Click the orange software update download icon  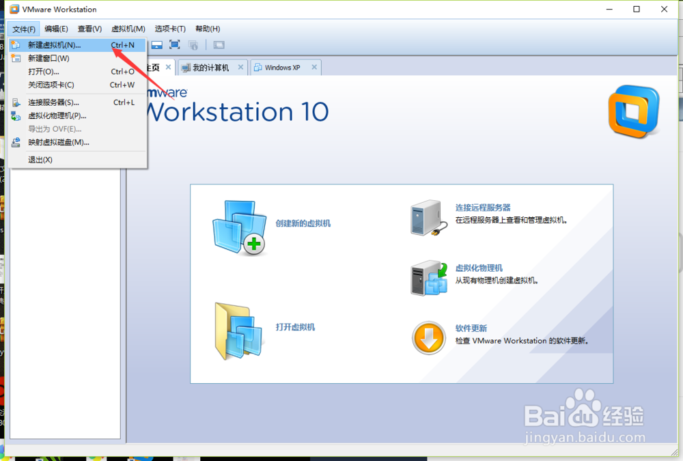tap(429, 338)
